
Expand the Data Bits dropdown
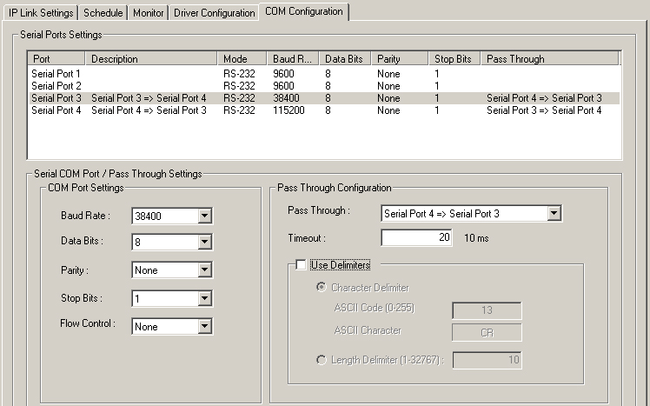coord(204,243)
